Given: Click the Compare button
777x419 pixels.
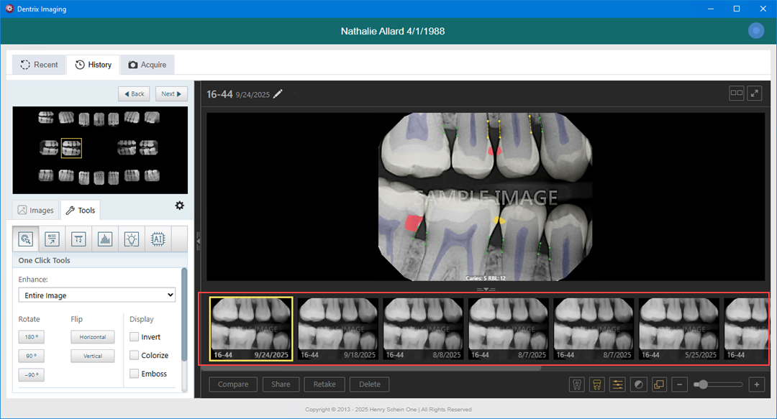Looking at the screenshot, I should pos(233,385).
